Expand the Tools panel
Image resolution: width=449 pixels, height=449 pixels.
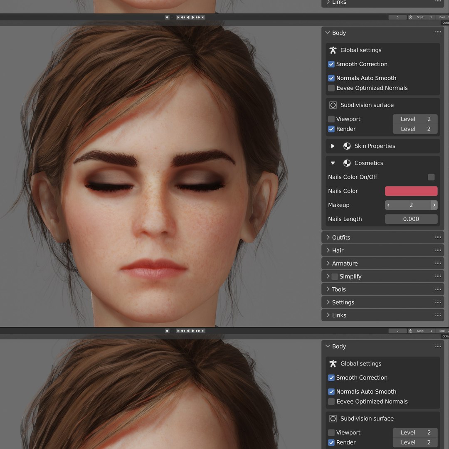[x=328, y=289]
